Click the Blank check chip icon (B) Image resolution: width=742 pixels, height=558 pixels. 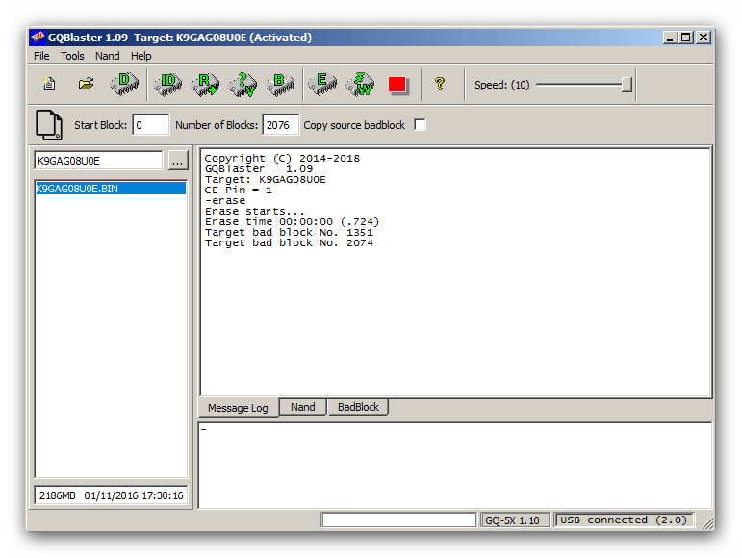[280, 85]
